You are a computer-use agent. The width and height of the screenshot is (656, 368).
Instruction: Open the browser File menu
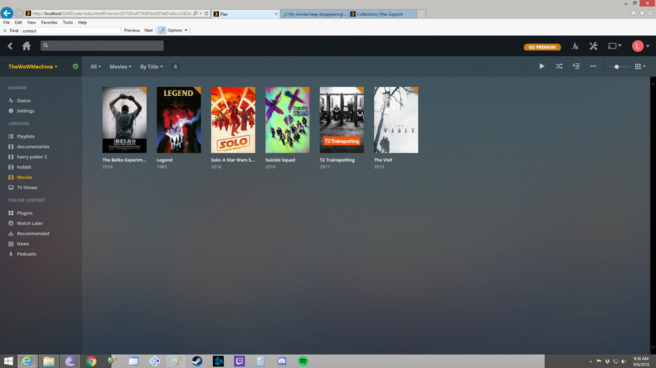click(x=6, y=22)
